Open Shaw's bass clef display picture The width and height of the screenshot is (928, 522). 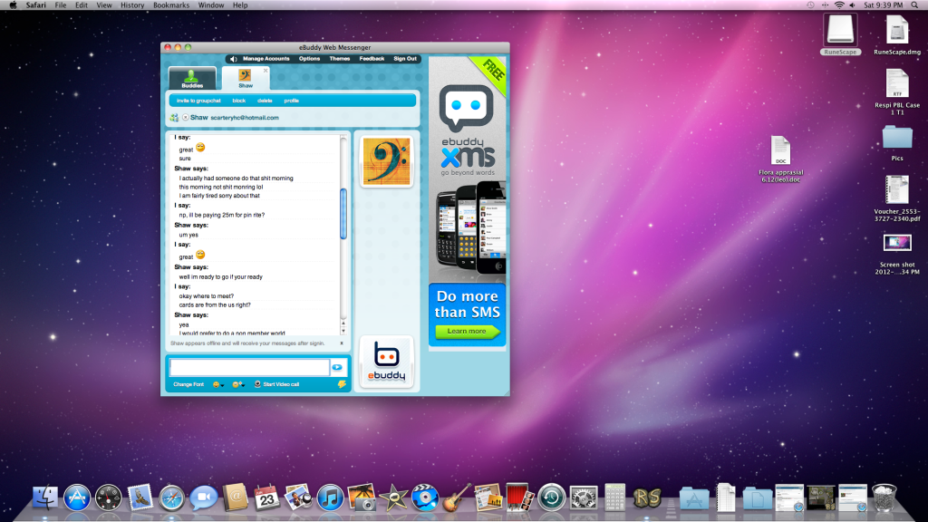pyautogui.click(x=386, y=161)
